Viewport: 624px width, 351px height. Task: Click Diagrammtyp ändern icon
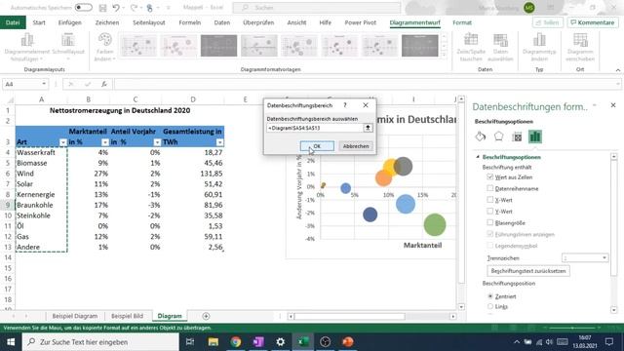(539, 40)
